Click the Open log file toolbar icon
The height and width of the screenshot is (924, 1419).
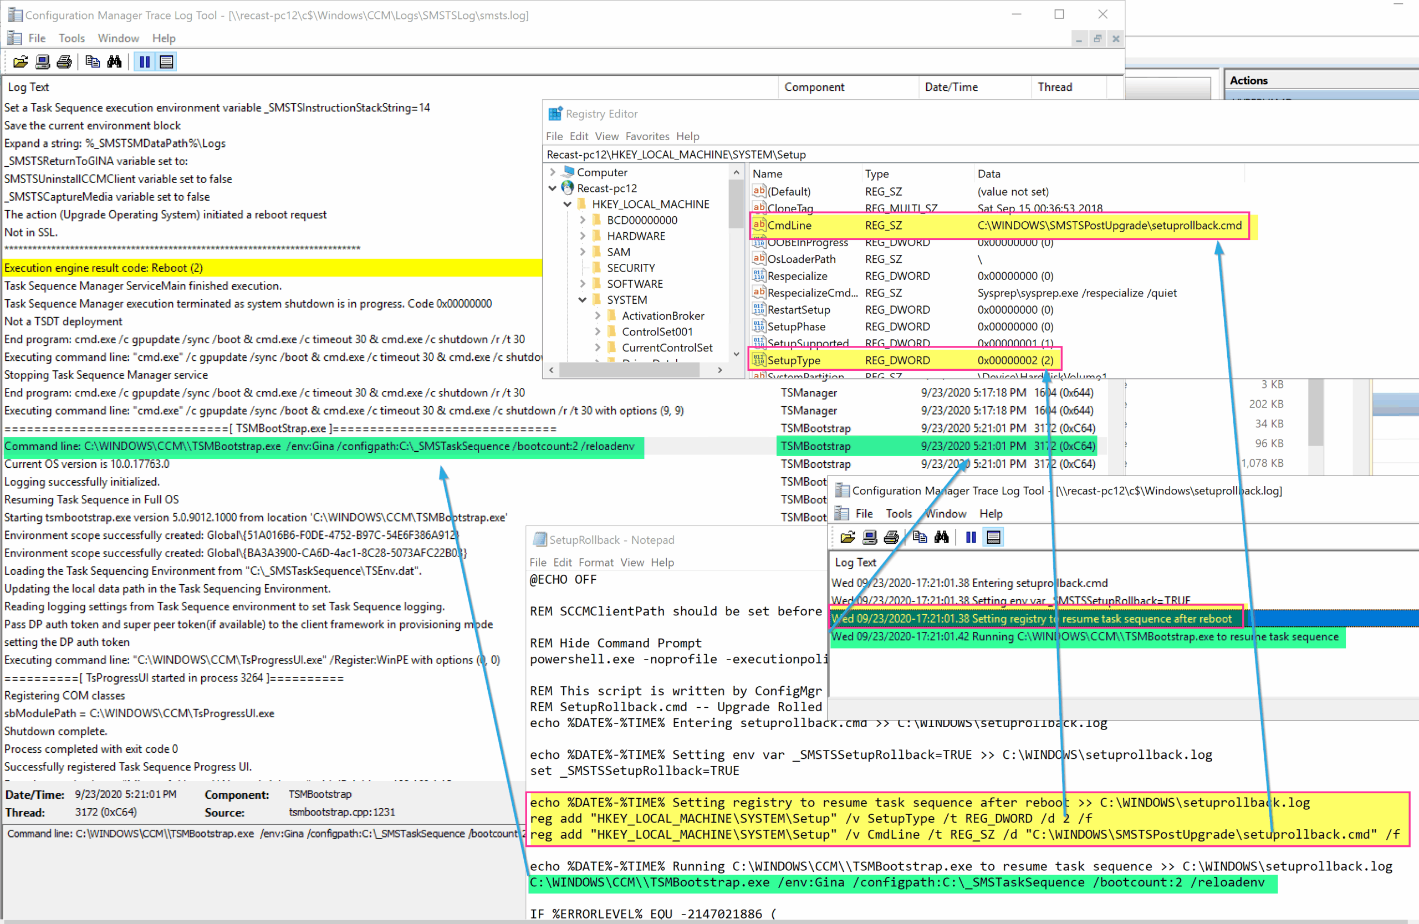tap(21, 62)
